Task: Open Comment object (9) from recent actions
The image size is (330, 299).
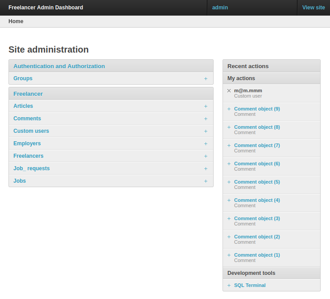Action: (x=257, y=109)
